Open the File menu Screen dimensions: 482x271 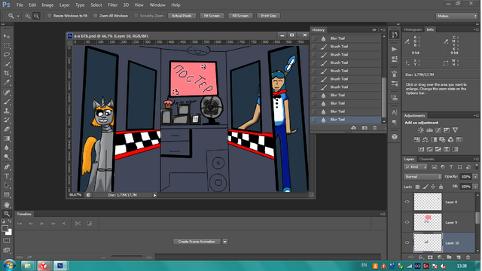[20, 5]
